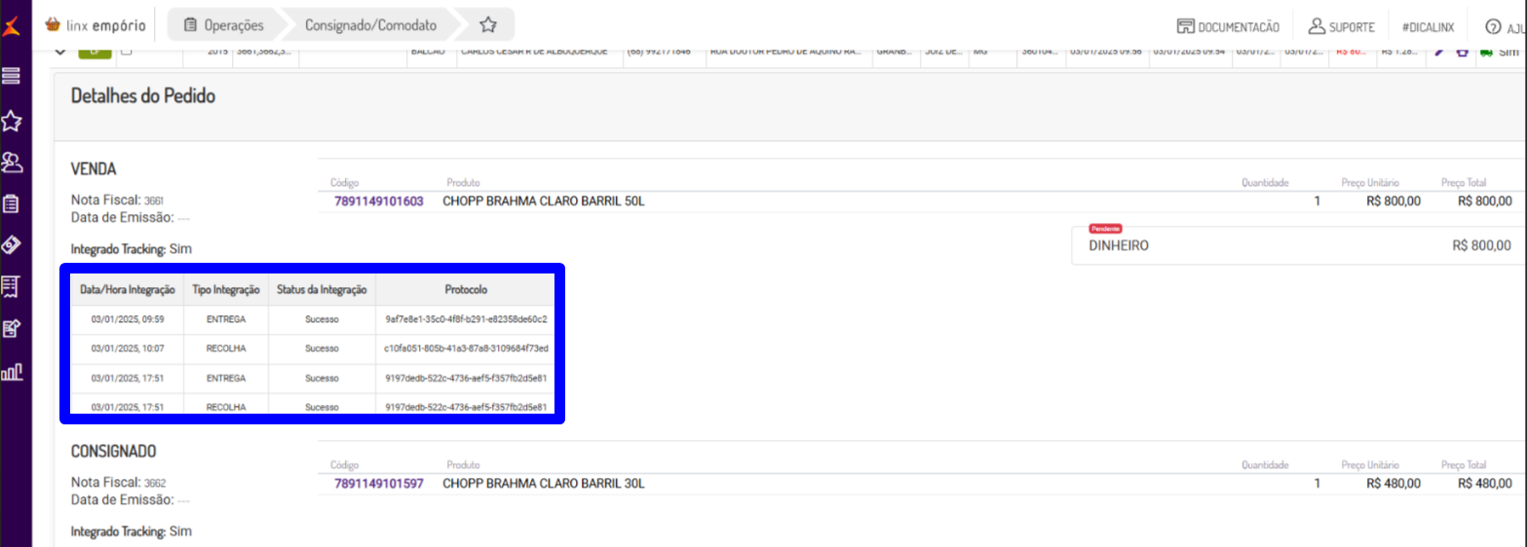Viewport: 1527px width, 547px height.
Task: Open Favorites star in the left sidebar
Action: coord(13,121)
